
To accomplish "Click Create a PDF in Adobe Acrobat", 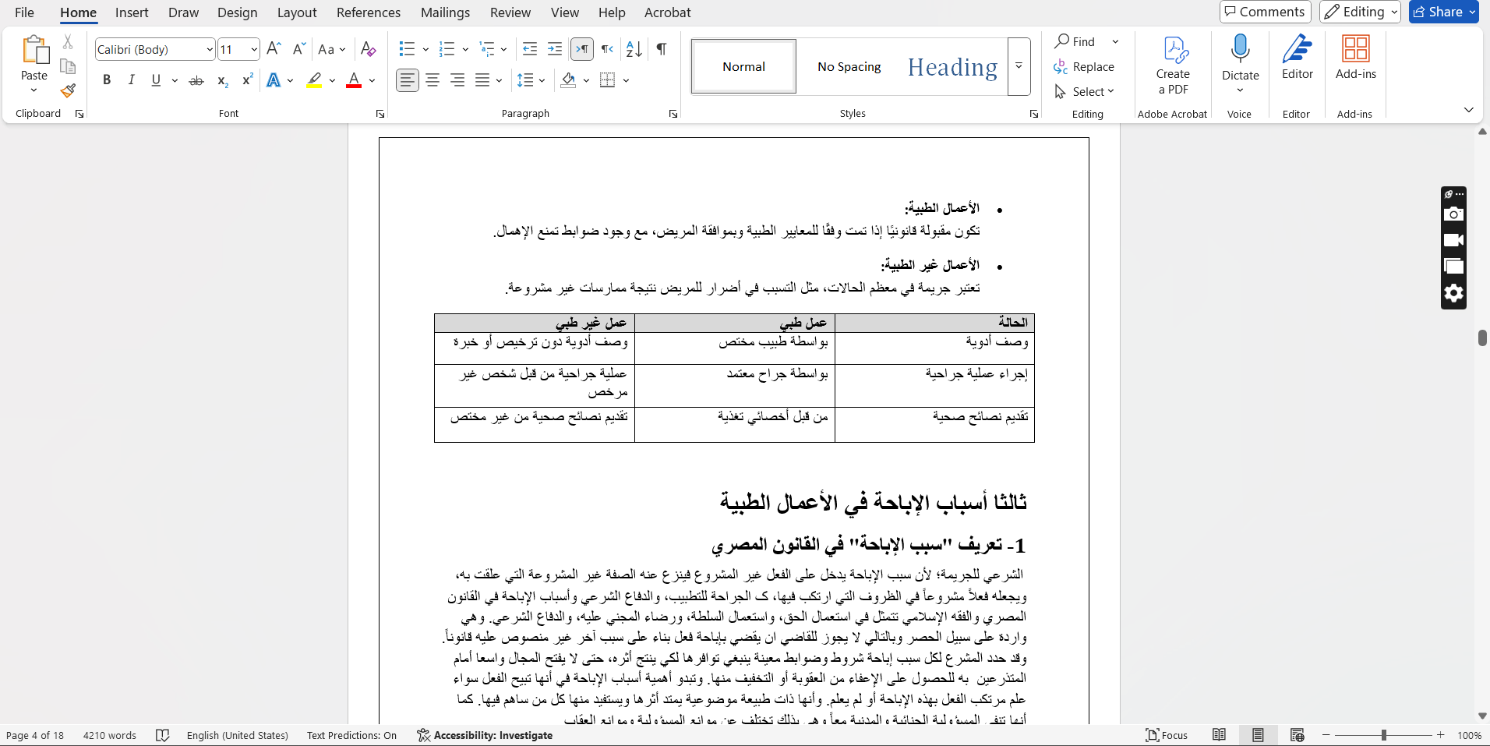I will 1173,65.
